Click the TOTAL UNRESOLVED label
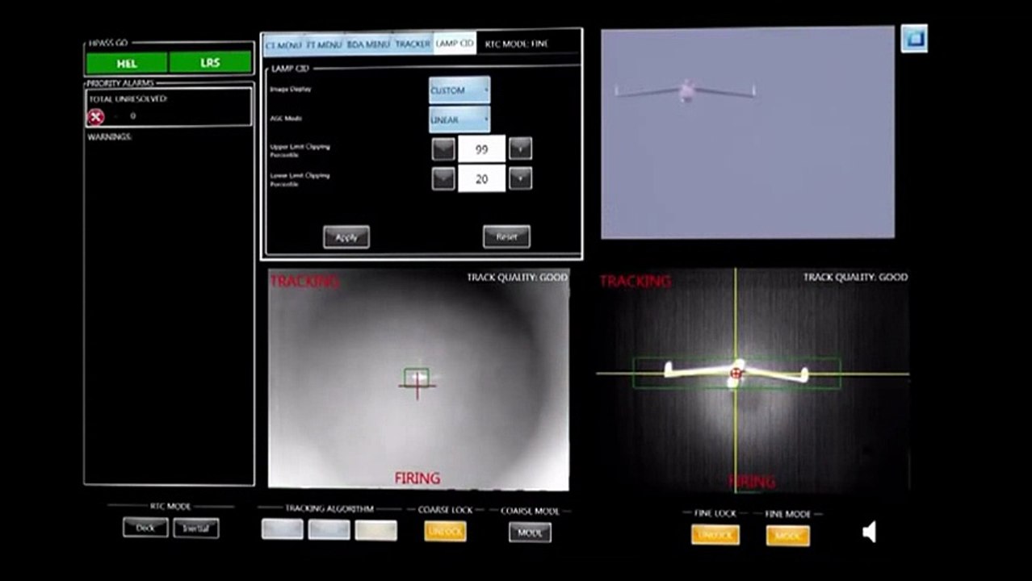Screen dimensions: 1032x581 coord(128,98)
